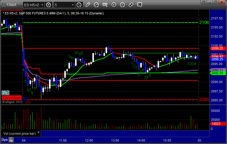Click the 12:00 time axis label
The image size is (227, 144).
click(89, 140)
